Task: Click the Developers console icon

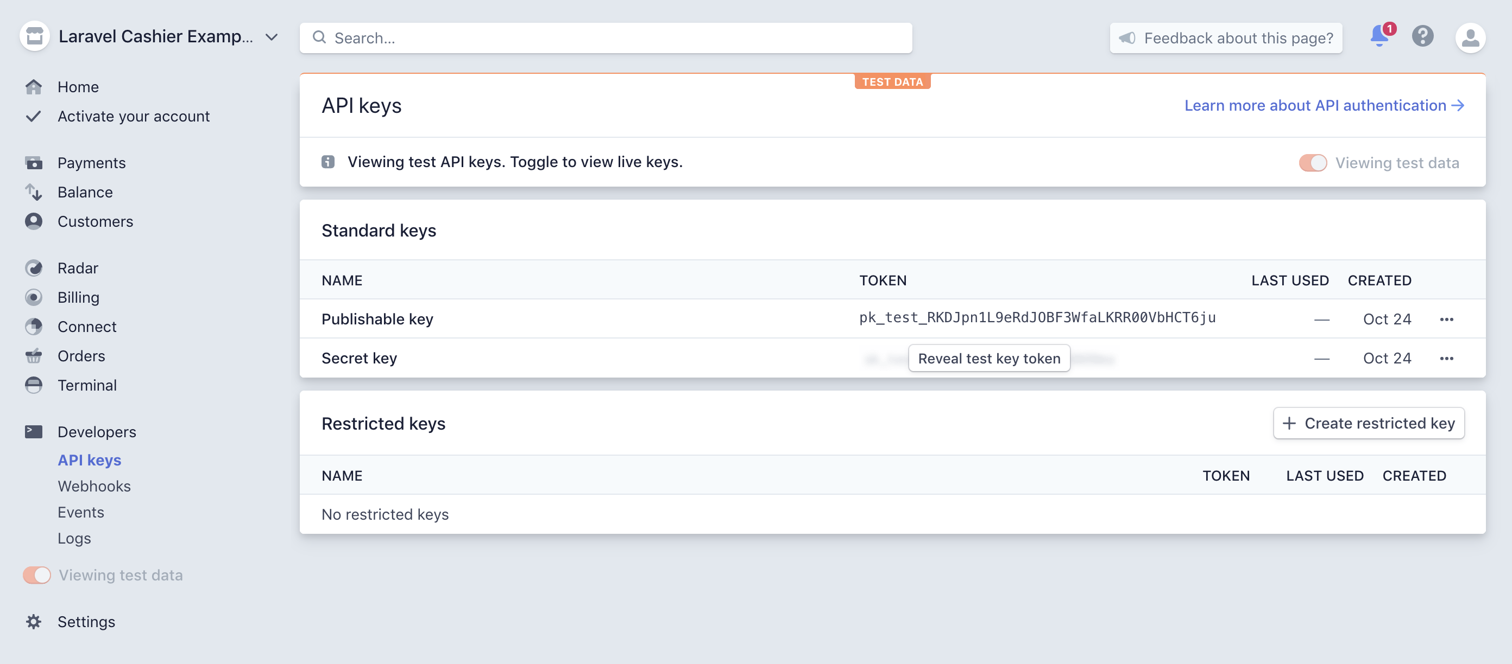Action: [34, 431]
